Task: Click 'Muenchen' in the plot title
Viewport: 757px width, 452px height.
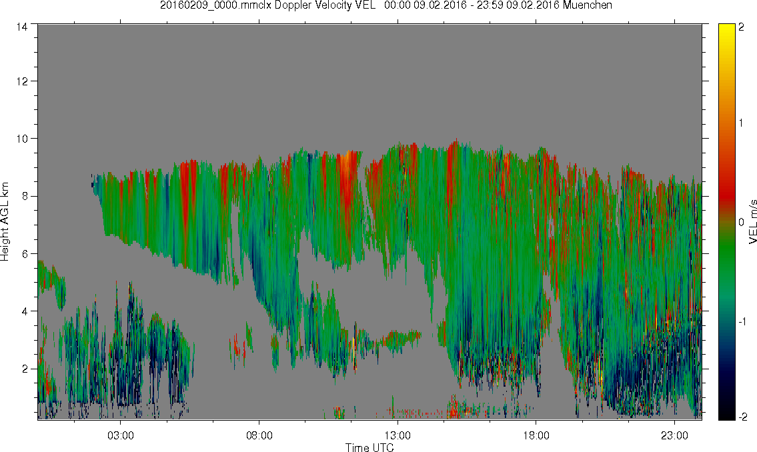Action: point(587,5)
